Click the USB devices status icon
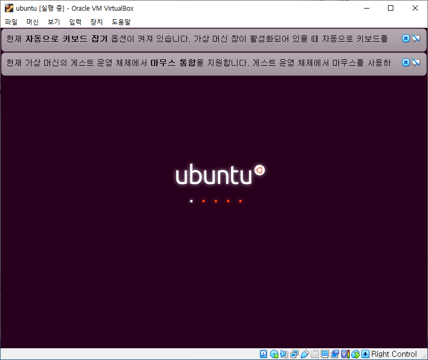This screenshot has width=428, height=360. tap(304, 354)
